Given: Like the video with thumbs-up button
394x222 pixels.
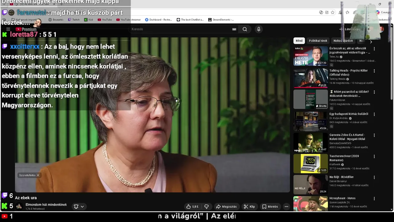Looking at the screenshot, I should (192, 207).
